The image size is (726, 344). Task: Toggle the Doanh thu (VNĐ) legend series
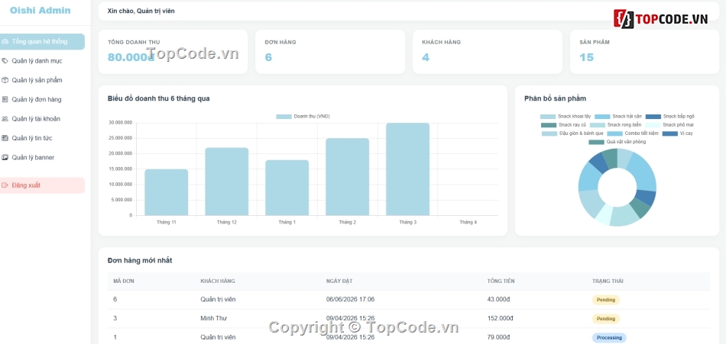click(303, 117)
